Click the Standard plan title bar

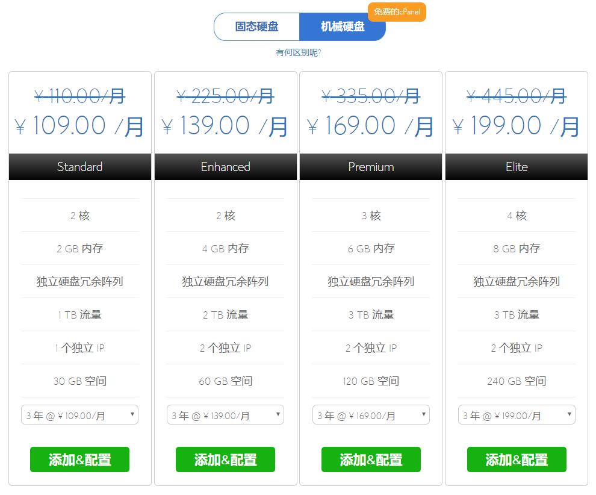pyautogui.click(x=79, y=167)
